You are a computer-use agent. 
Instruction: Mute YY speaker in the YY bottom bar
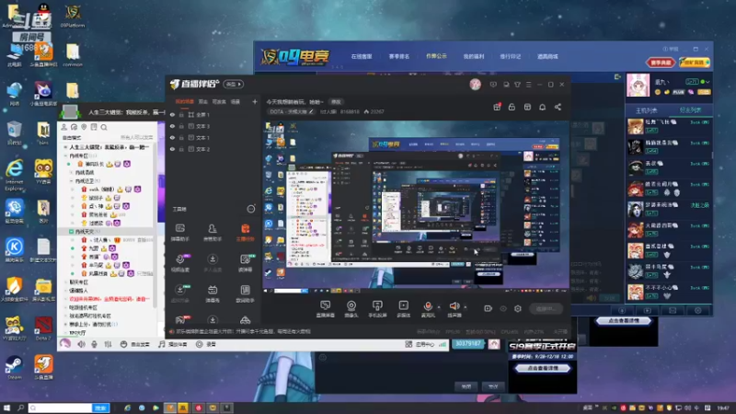[x=81, y=344]
